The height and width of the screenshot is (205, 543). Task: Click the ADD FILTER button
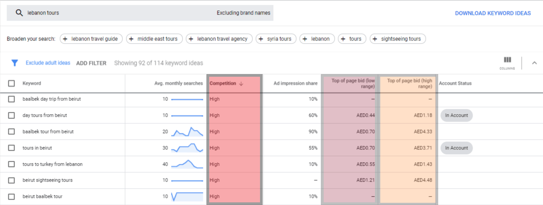(91, 63)
